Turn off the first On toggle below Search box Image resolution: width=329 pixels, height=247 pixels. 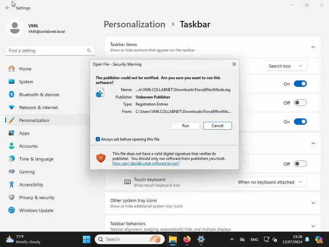pyautogui.click(x=300, y=84)
